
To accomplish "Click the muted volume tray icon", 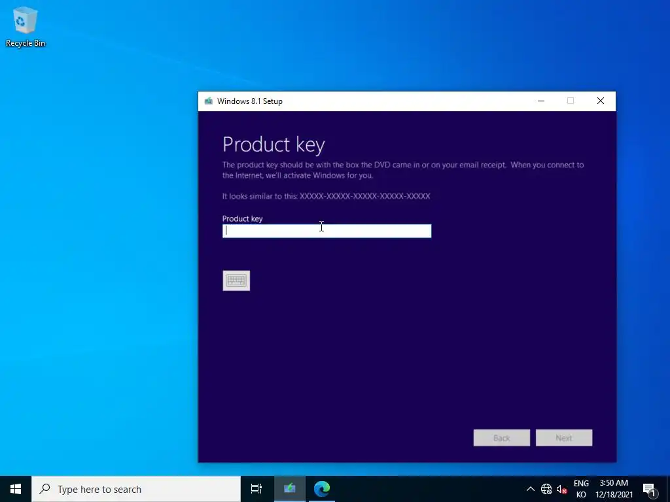I will pyautogui.click(x=562, y=489).
